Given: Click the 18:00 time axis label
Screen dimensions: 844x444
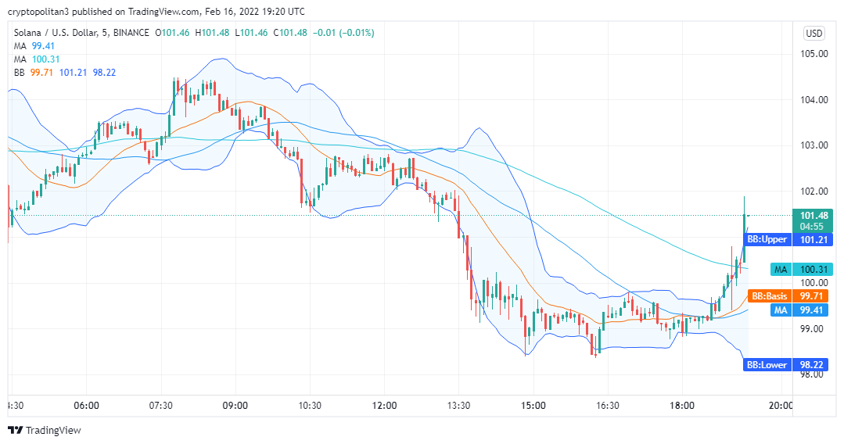Looking at the screenshot, I should click(x=682, y=405).
